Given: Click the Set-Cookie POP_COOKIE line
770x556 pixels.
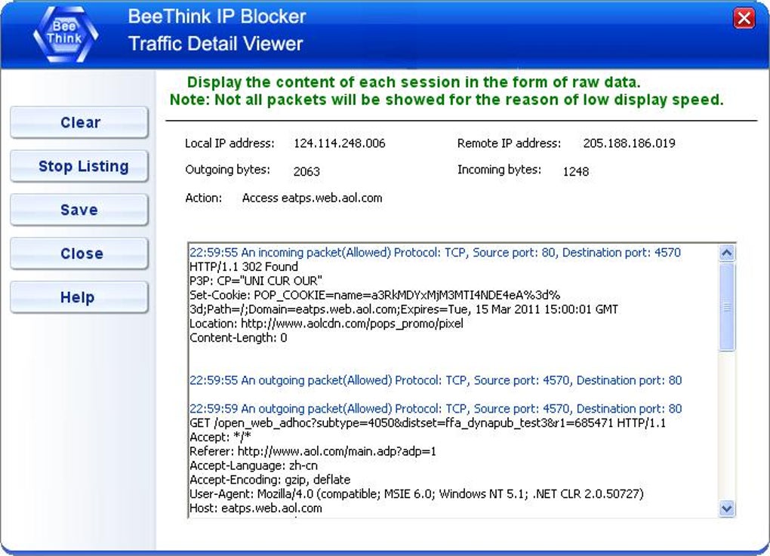Looking at the screenshot, I should pyautogui.click(x=374, y=296).
